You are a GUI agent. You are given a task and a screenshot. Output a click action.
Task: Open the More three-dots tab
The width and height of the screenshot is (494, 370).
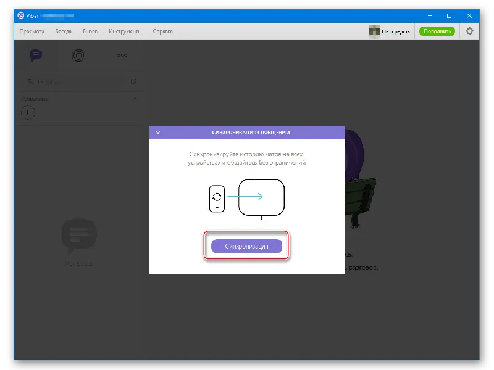click(122, 55)
